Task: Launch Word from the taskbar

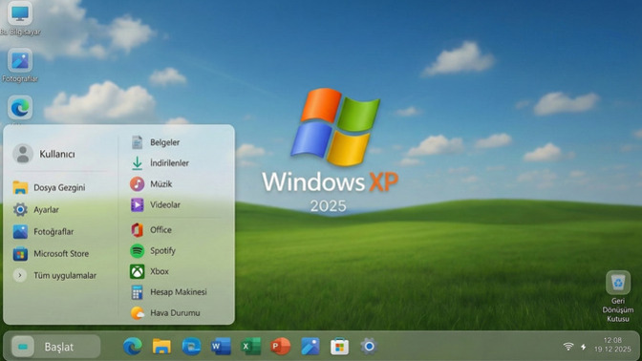Action: (x=221, y=347)
